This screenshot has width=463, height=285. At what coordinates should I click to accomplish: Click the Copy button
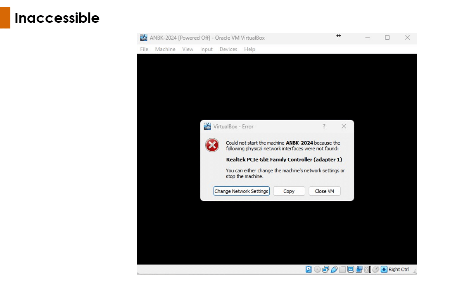(289, 191)
